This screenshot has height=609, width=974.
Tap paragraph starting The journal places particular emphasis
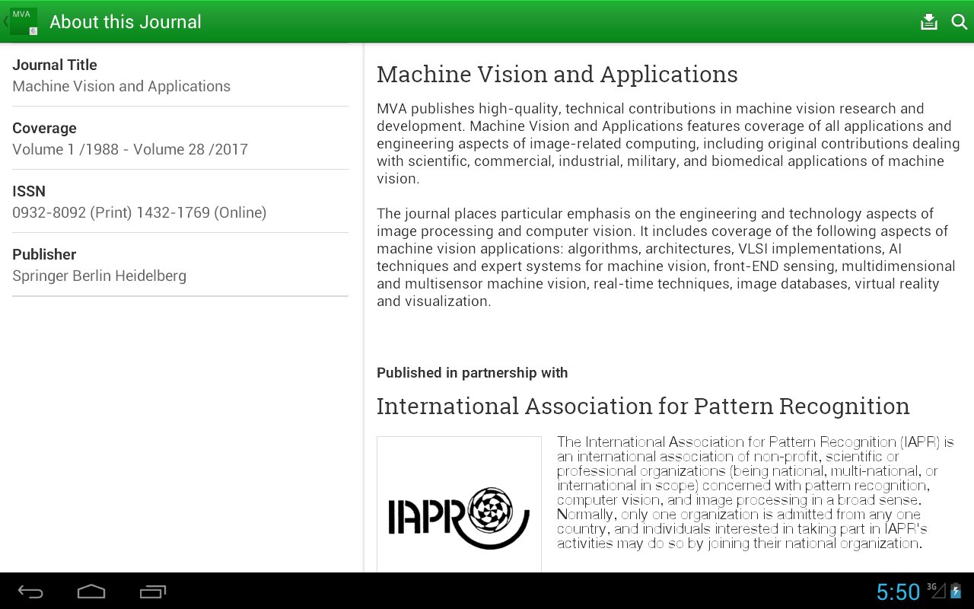pos(666,257)
